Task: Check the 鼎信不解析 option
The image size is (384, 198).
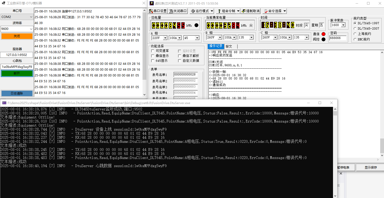Action: [180, 56]
